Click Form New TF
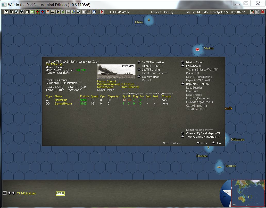 [x=194, y=66]
